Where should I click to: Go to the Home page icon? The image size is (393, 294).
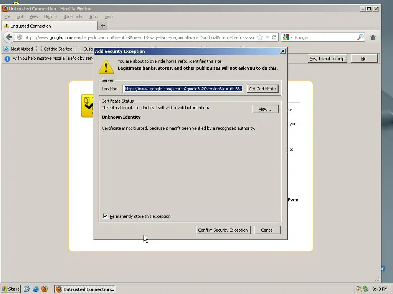[x=373, y=38]
